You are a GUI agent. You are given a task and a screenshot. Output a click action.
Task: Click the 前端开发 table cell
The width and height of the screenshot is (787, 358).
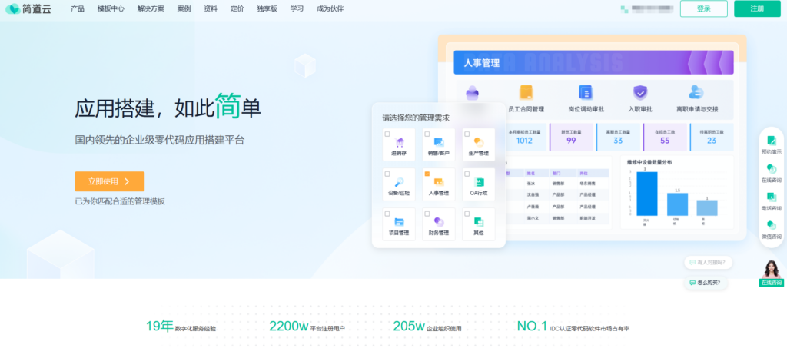point(588,219)
